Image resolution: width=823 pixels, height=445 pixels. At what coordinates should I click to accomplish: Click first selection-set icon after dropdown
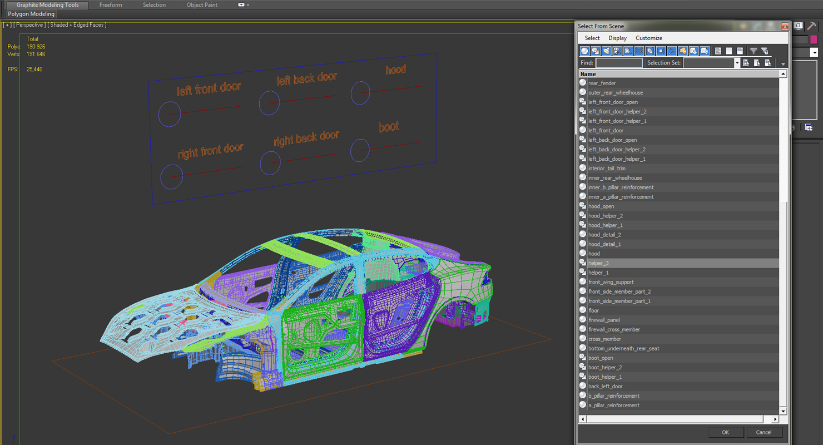[746, 63]
